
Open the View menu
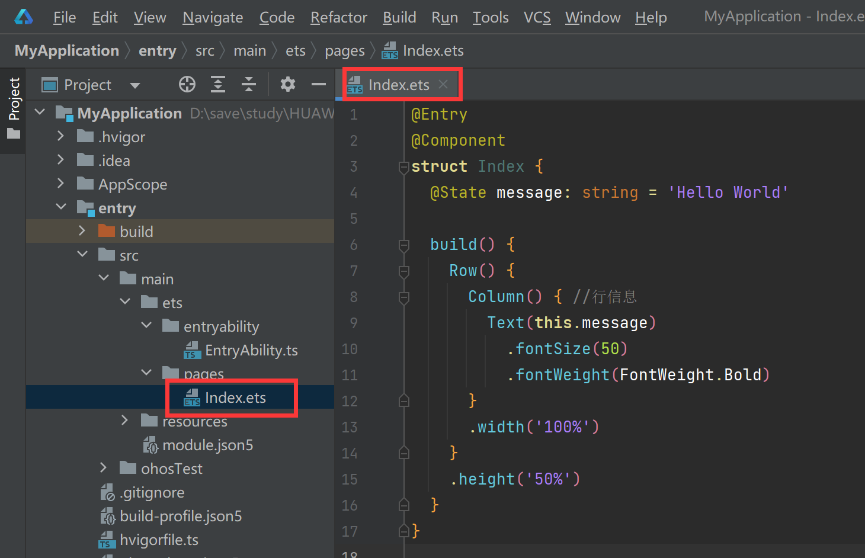pyautogui.click(x=150, y=17)
